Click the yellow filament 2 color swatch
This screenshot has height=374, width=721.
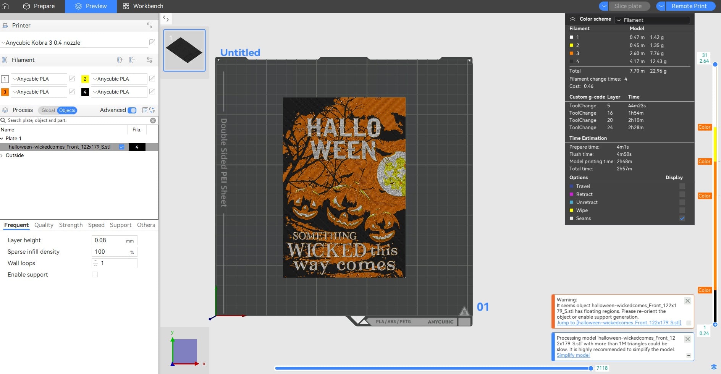click(85, 79)
